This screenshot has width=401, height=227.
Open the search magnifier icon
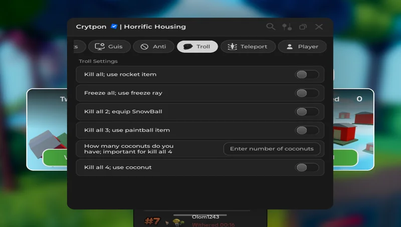click(x=271, y=27)
